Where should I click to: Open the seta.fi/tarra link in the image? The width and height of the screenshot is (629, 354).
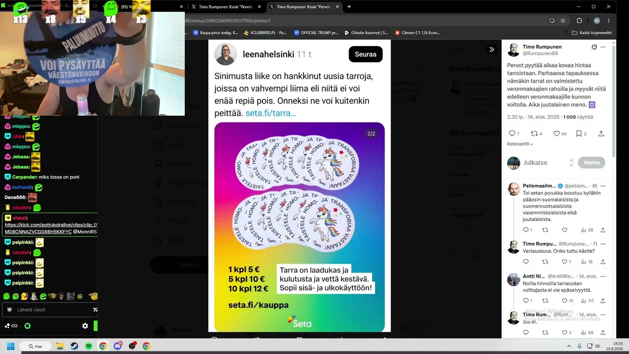pyautogui.click(x=271, y=113)
